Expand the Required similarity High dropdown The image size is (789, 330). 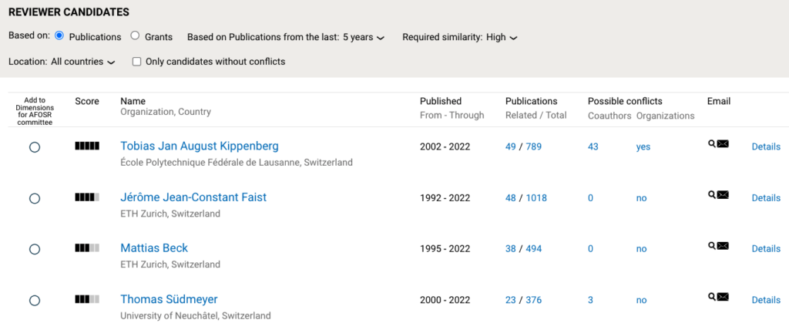point(502,37)
